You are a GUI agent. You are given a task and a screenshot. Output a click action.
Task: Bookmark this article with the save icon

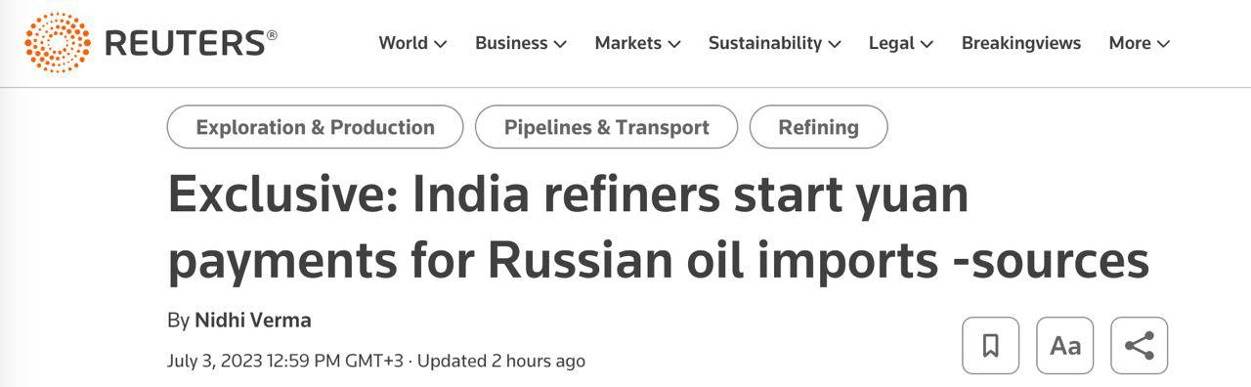(990, 345)
